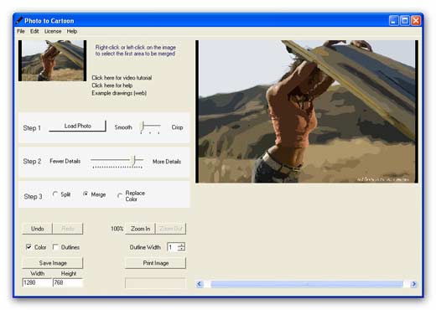This screenshot has height=310, width=436.
Task: Click the Photo to Cartoon title bar icon
Action: tap(19, 21)
